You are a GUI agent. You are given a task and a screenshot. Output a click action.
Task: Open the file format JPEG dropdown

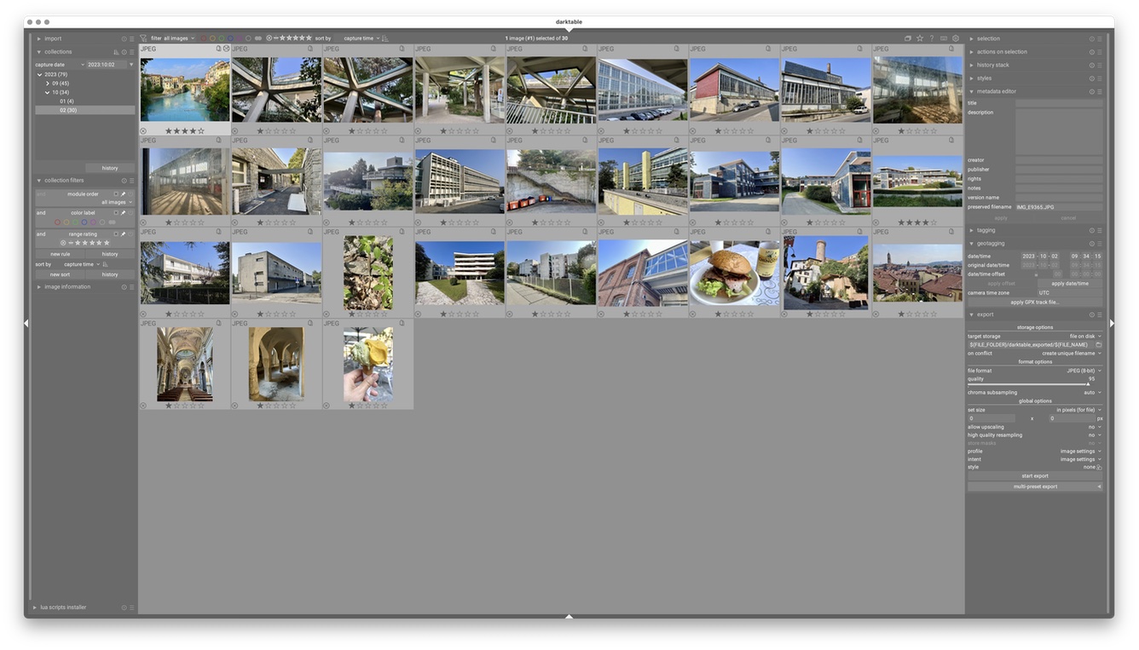1083,371
